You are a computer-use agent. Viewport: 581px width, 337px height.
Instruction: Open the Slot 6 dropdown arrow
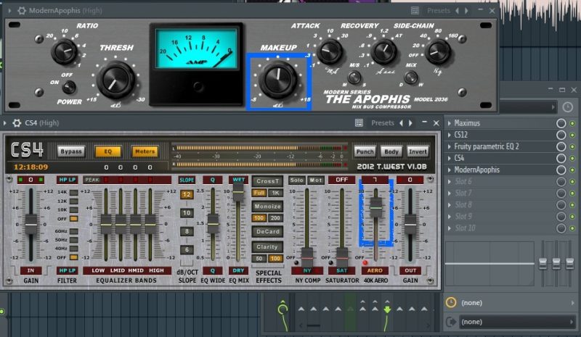pos(450,182)
